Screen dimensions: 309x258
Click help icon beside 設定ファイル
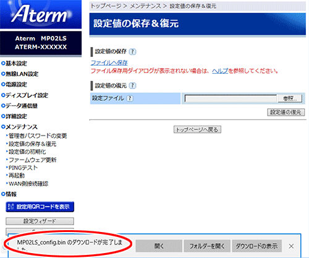[x=130, y=98]
